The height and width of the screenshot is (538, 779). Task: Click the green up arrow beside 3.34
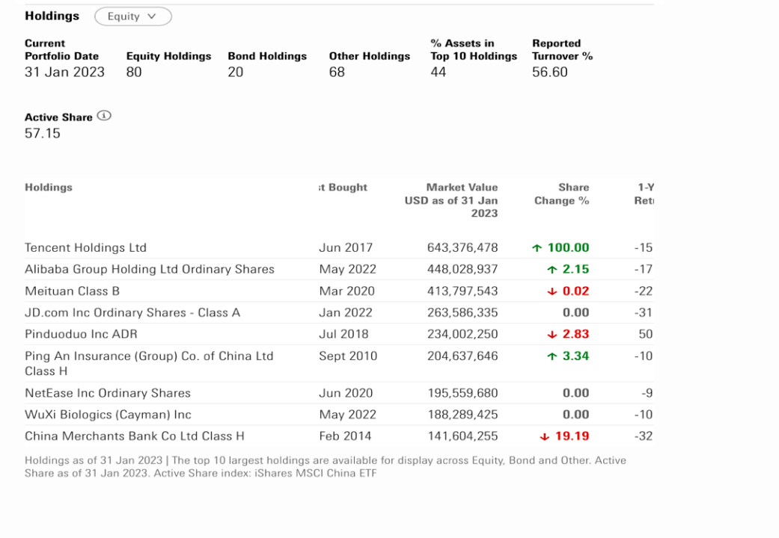(x=552, y=356)
